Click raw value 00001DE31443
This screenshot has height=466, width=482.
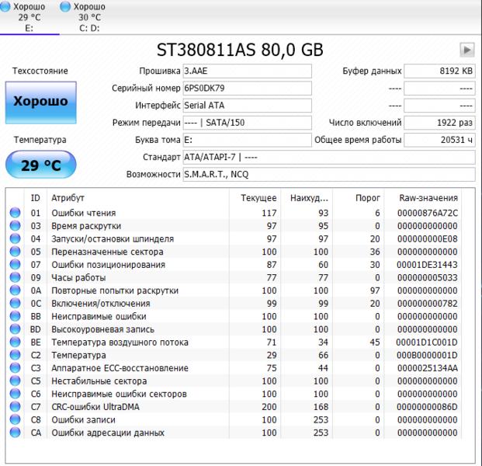(428, 265)
